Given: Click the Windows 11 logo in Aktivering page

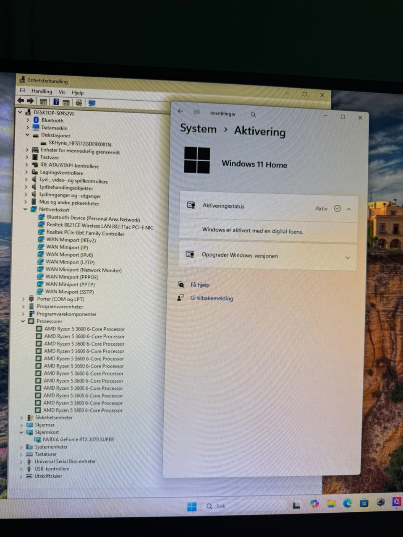Looking at the screenshot, I should (x=197, y=160).
